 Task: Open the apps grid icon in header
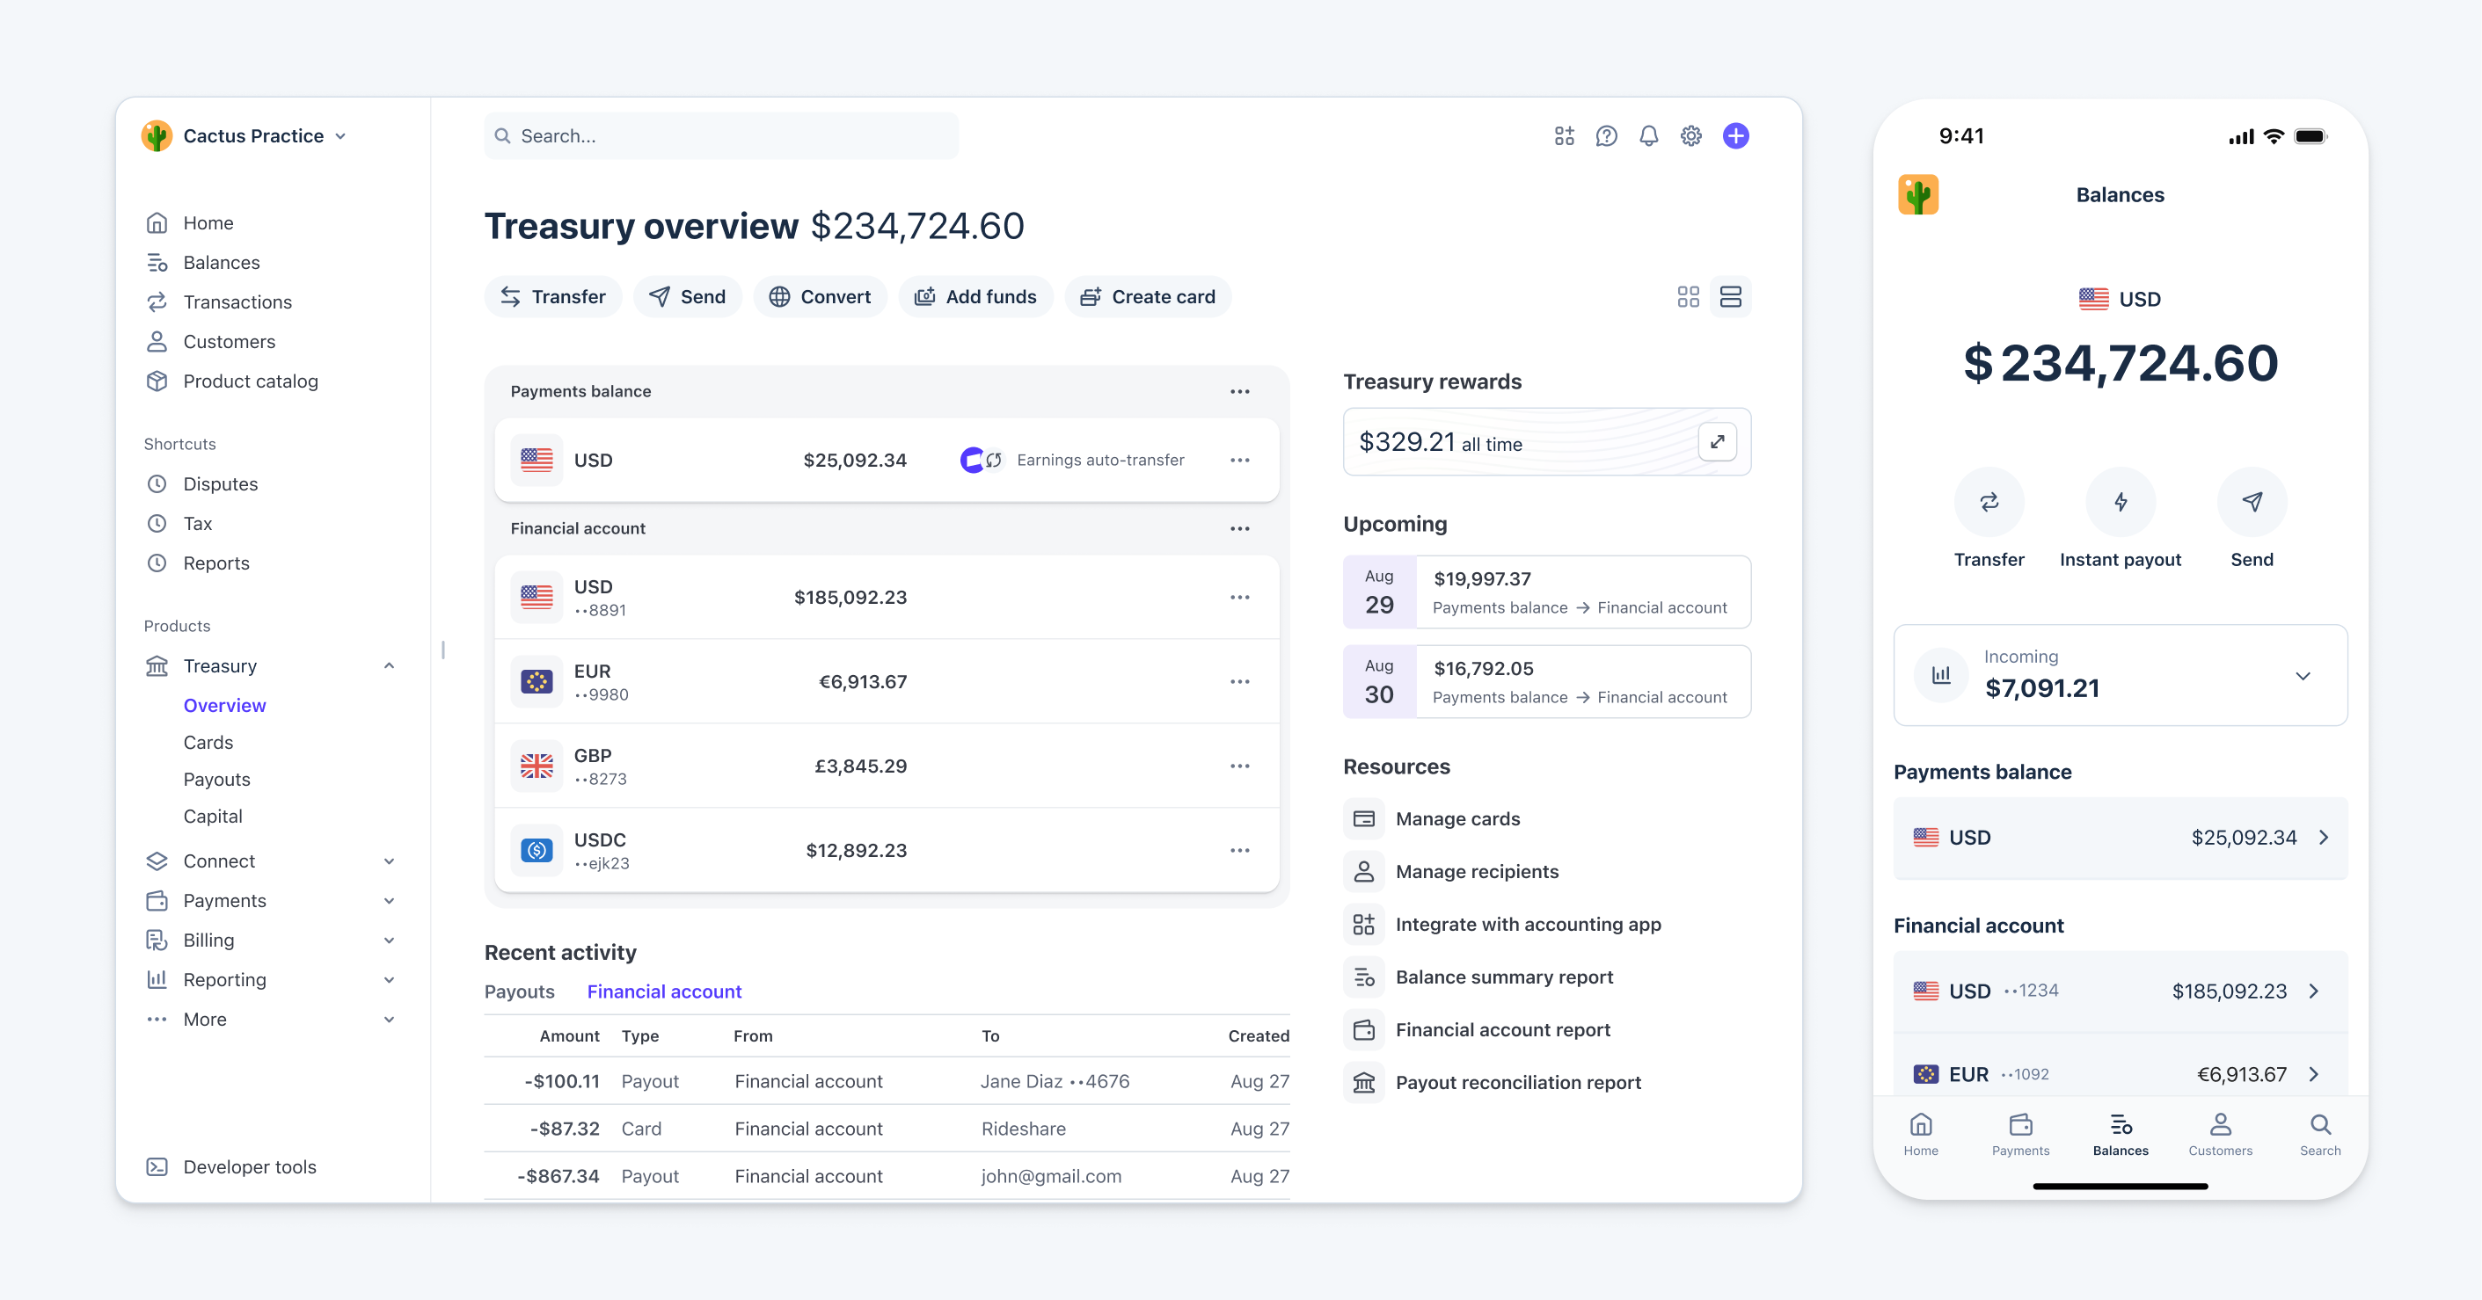click(x=1564, y=135)
